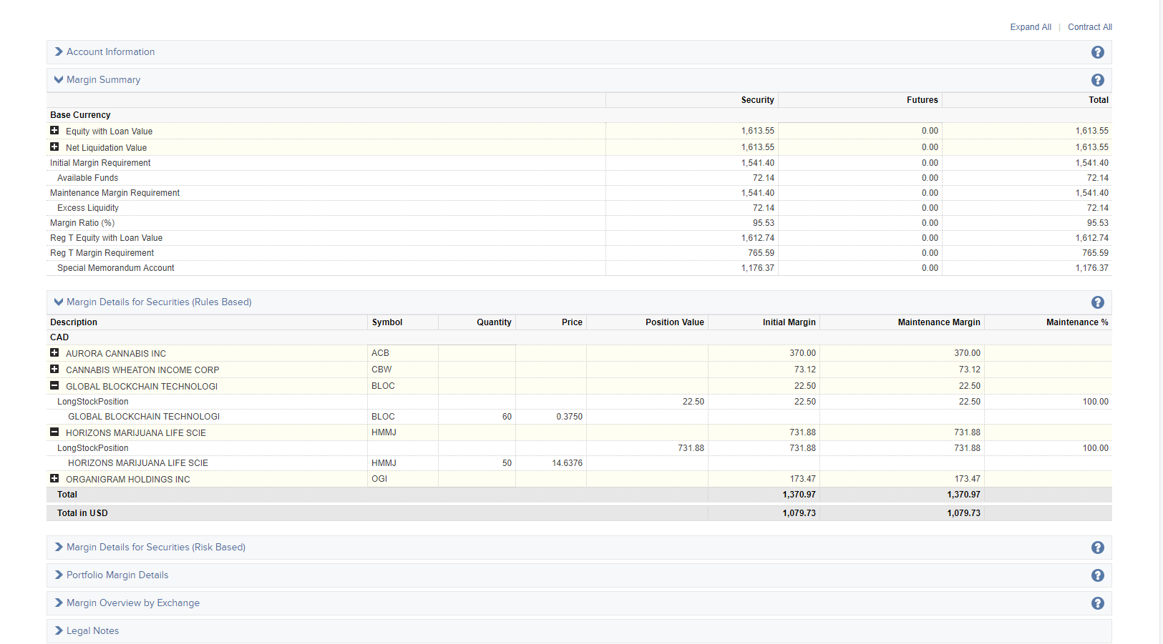Expand AURORA CANNABIS INC row
The width and height of the screenshot is (1163, 644).
tap(54, 352)
